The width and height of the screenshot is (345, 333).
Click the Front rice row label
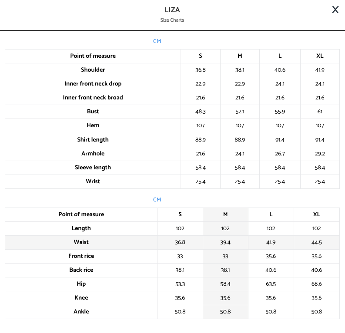pyautogui.click(x=81, y=256)
